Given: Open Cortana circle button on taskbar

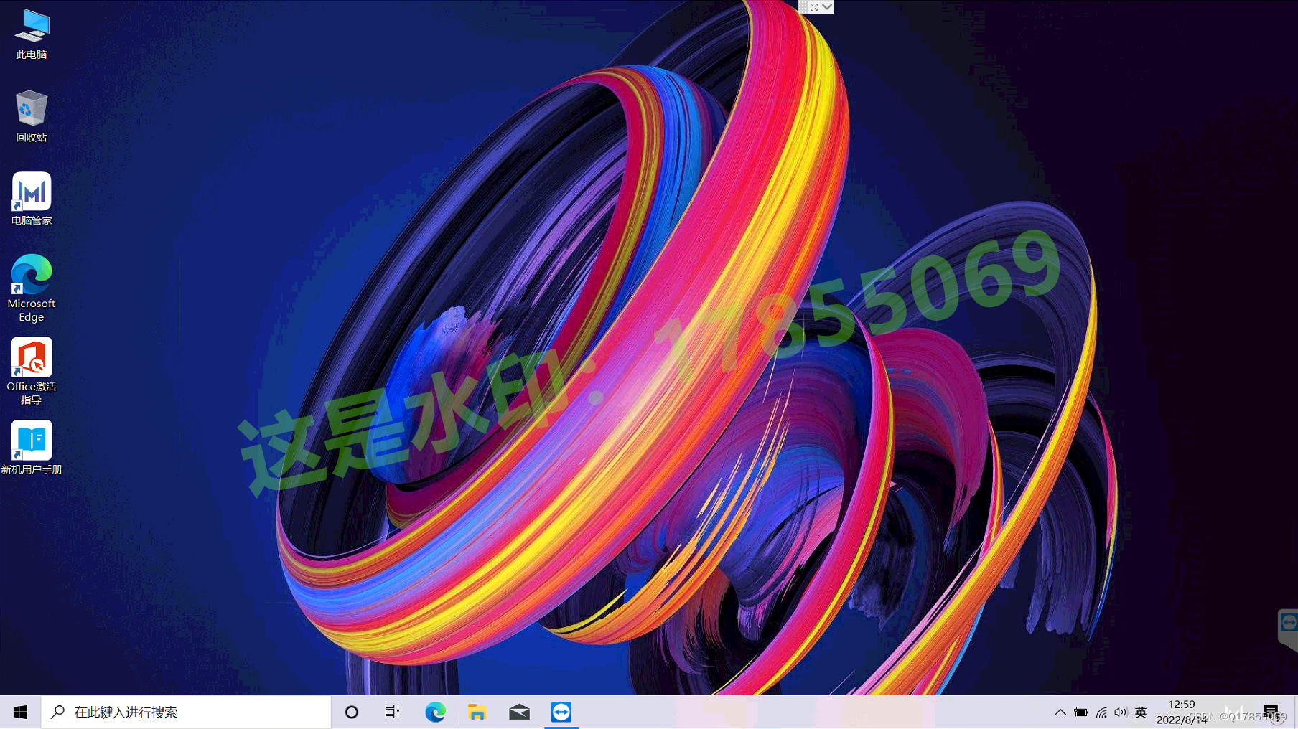Looking at the screenshot, I should (x=352, y=712).
